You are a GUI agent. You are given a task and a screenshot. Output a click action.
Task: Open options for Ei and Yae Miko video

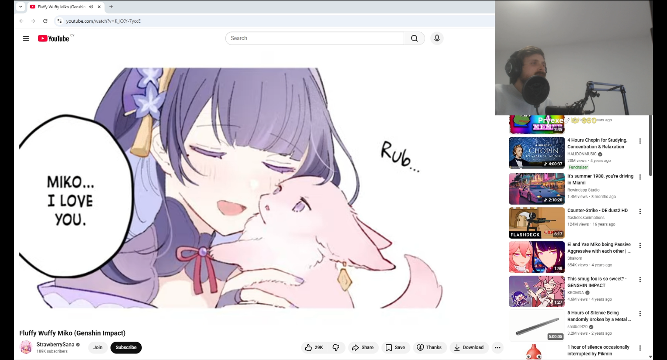tap(640, 246)
